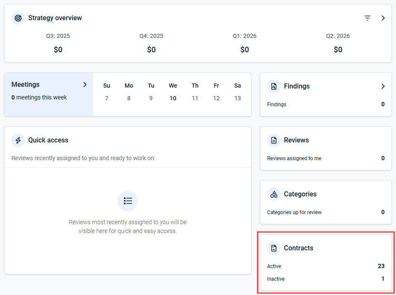Select Monday 8 in the week calendar

click(x=129, y=98)
